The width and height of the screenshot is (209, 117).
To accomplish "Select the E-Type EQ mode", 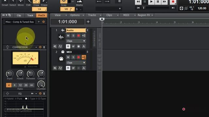I will (x=30, y=99).
